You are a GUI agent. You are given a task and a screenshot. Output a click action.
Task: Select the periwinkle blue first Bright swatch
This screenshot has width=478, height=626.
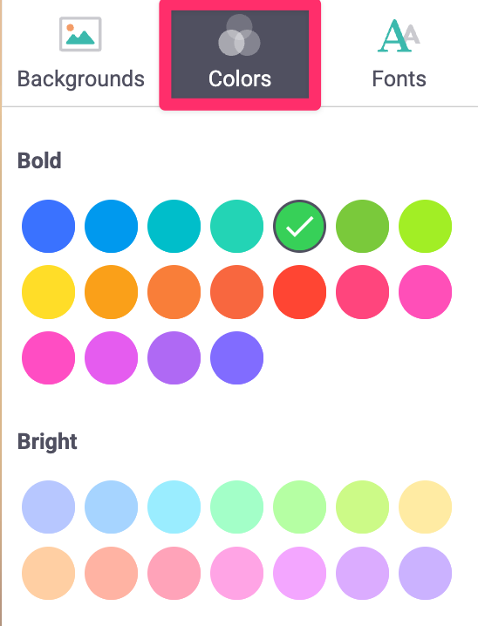click(48, 507)
